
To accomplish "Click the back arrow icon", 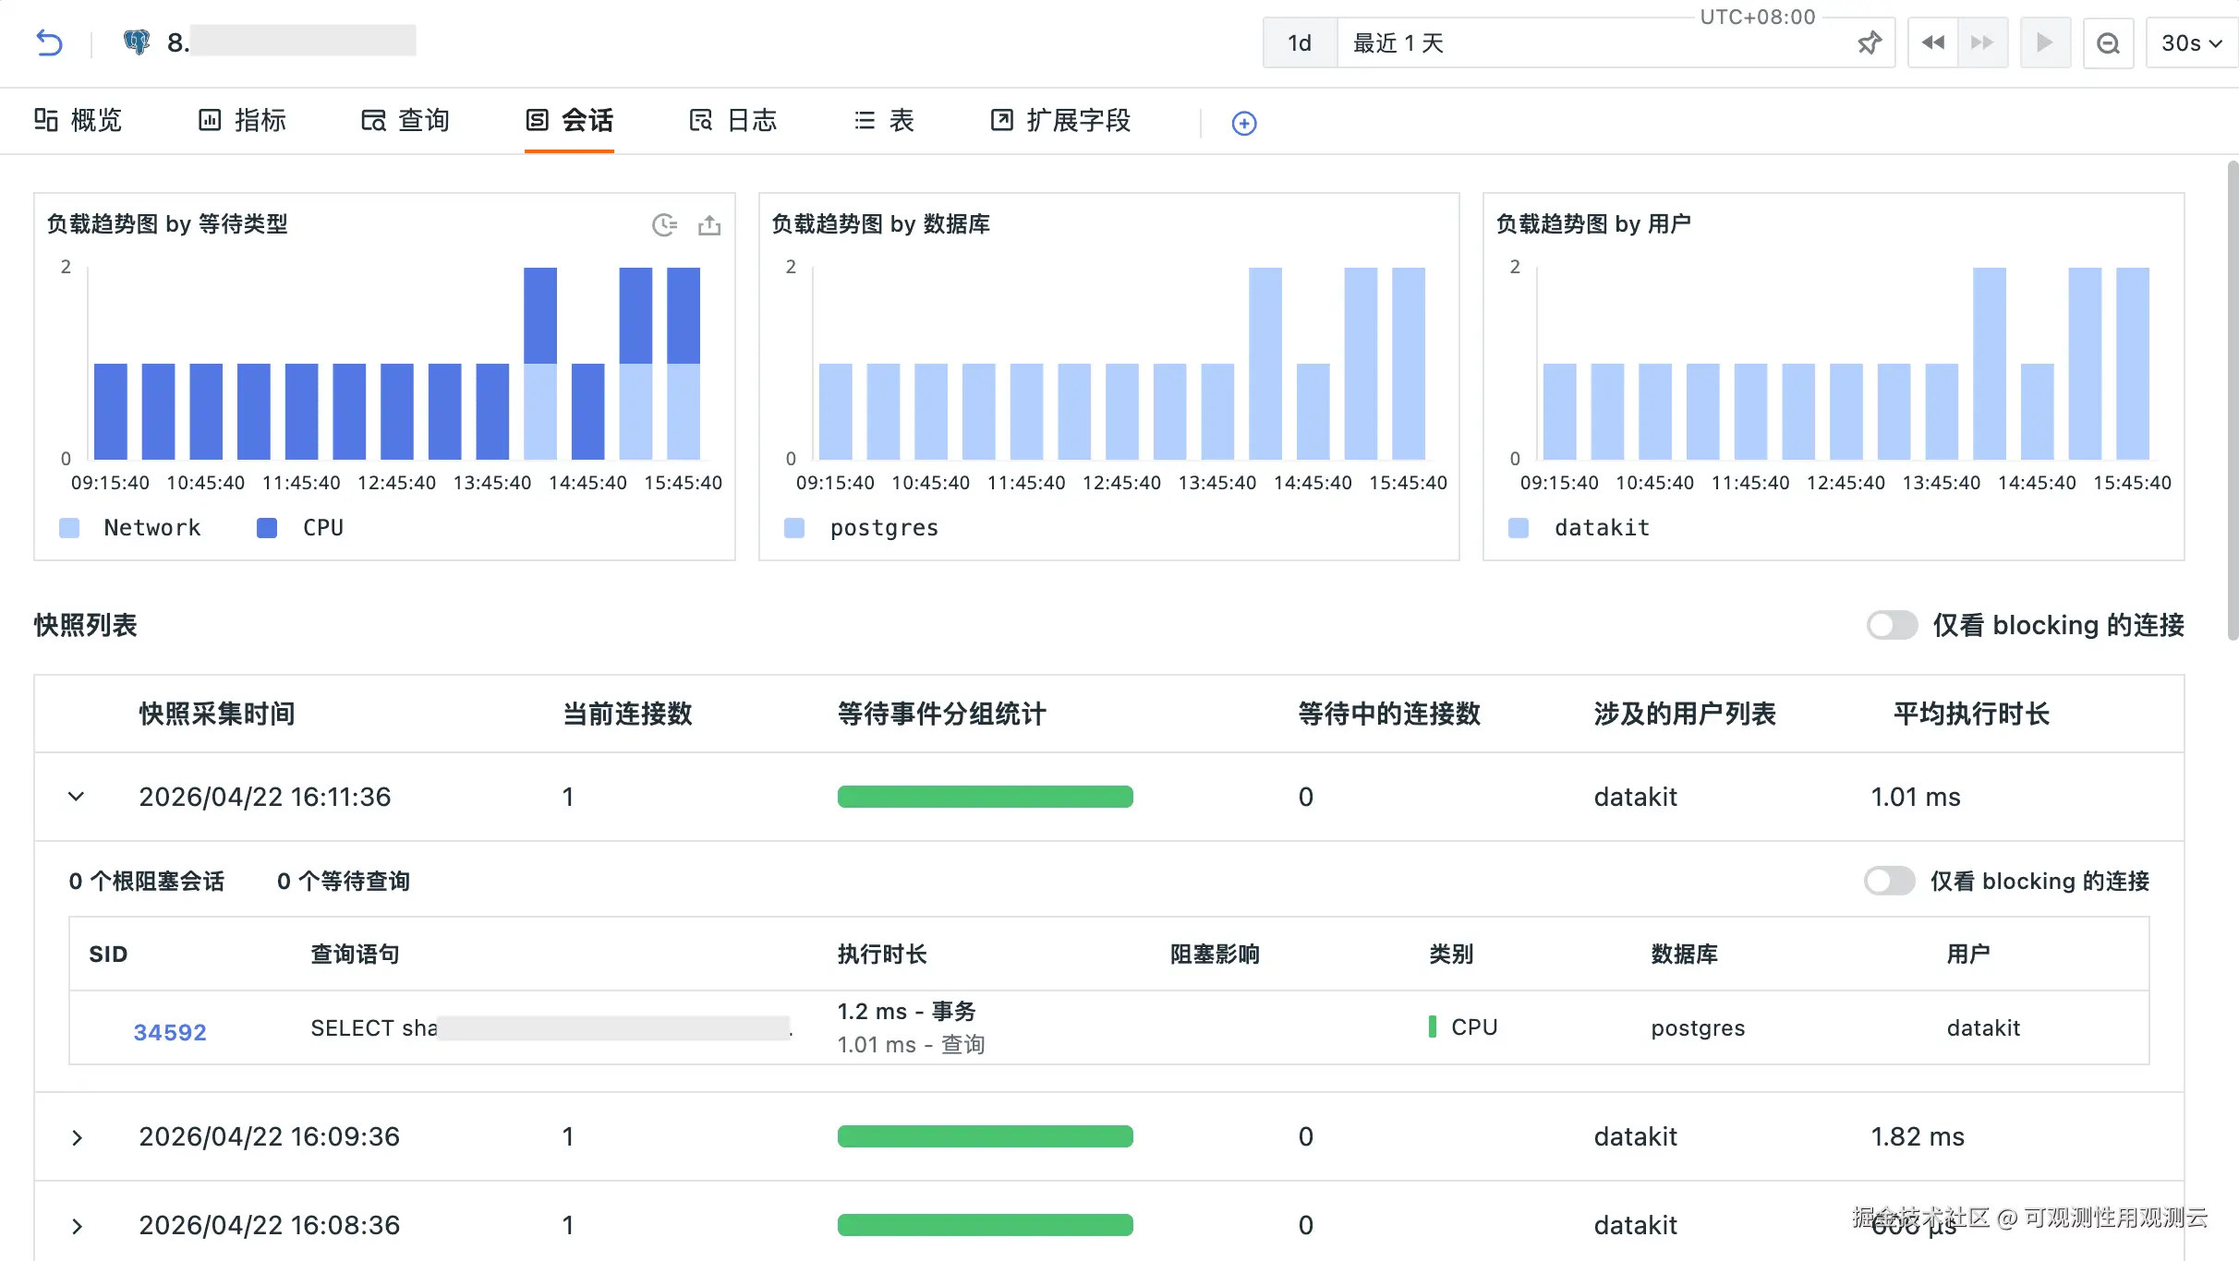I will (x=49, y=42).
